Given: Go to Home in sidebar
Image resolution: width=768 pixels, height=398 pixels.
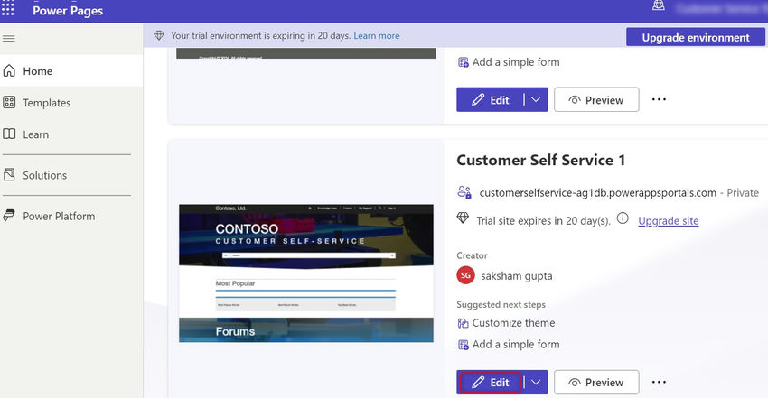Looking at the screenshot, I should pos(71,71).
